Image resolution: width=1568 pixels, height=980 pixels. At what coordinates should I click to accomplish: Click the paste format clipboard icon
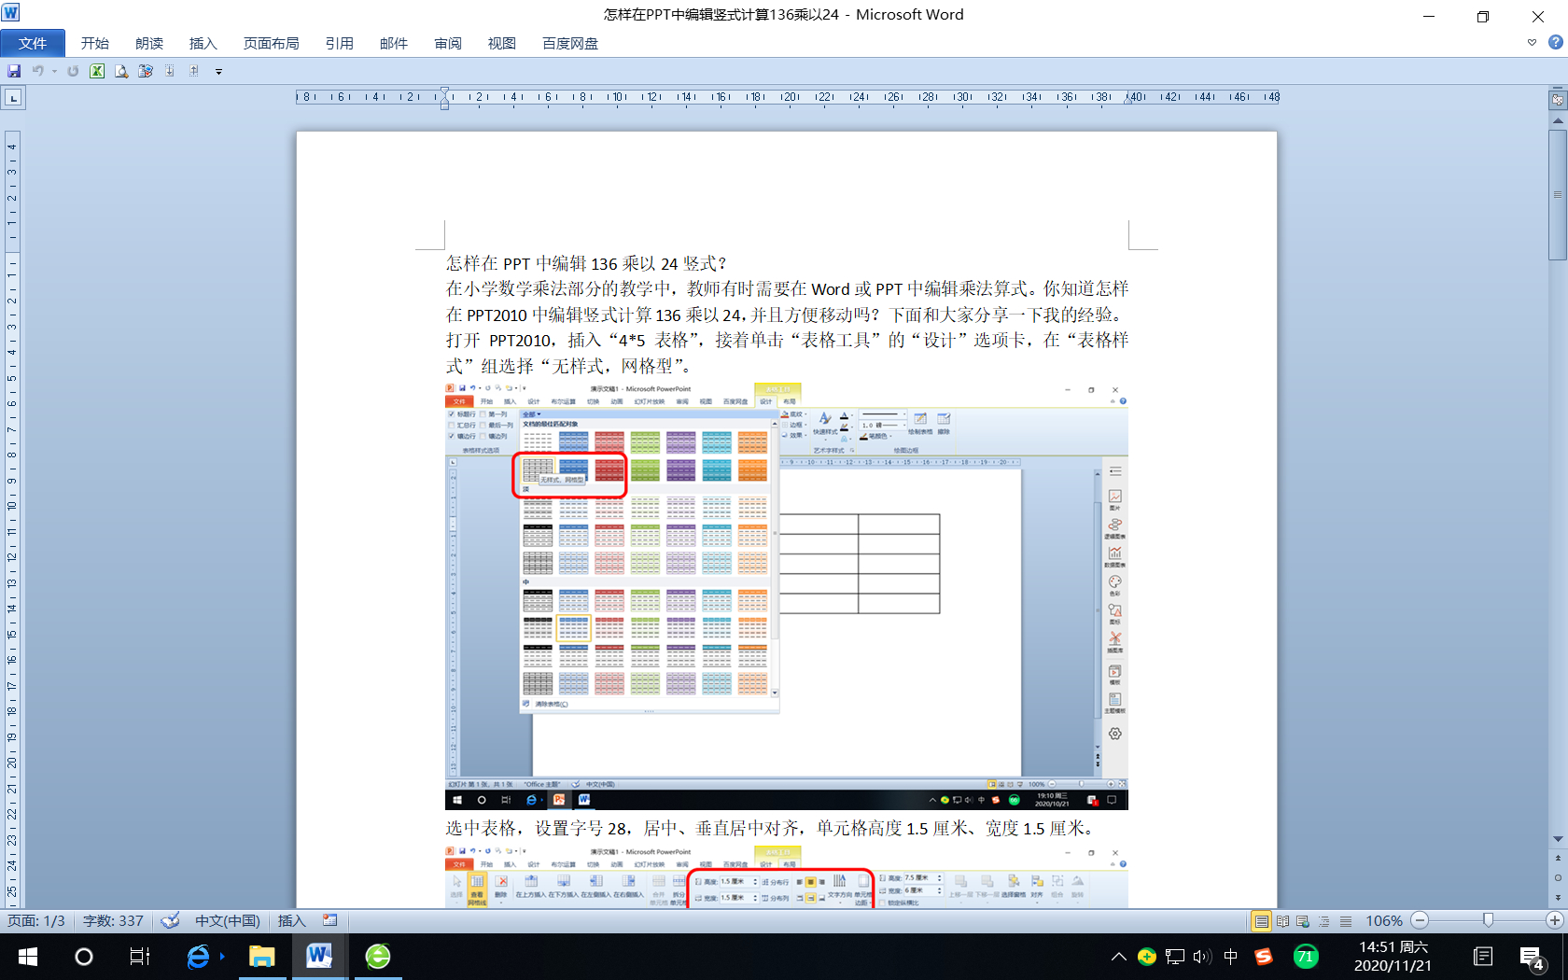pos(146,71)
